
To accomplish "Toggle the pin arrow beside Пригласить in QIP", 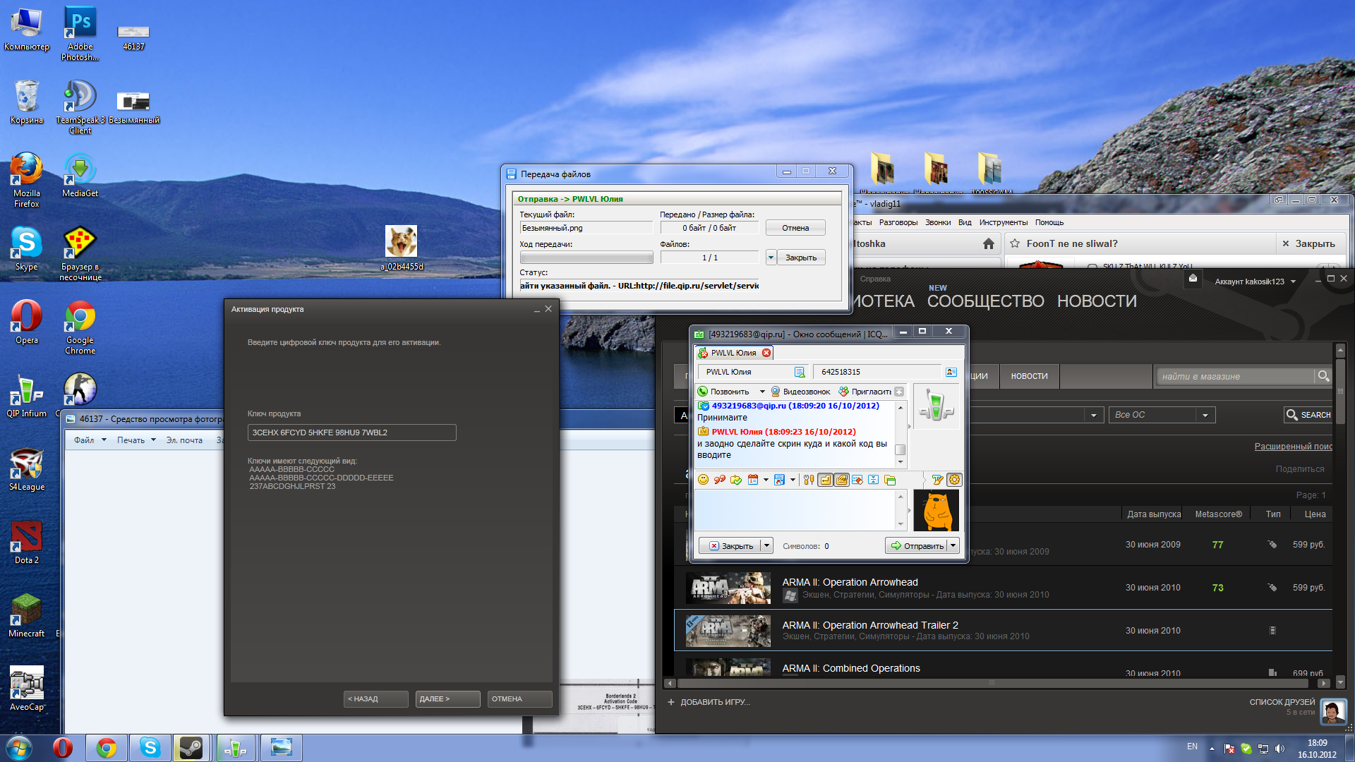I will 899,392.
